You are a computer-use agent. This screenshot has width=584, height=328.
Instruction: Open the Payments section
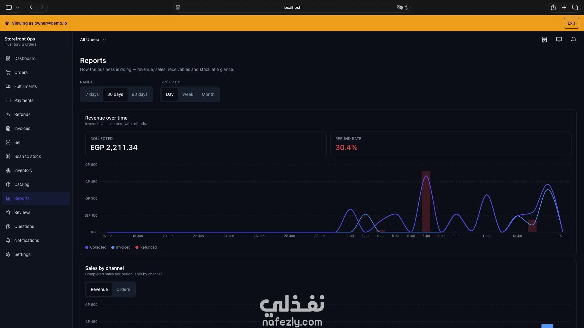[36, 100]
